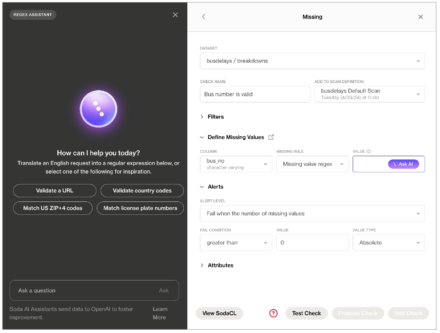Open the Missing value regex rule dropdown
The width and height of the screenshot is (440, 333).
point(312,164)
